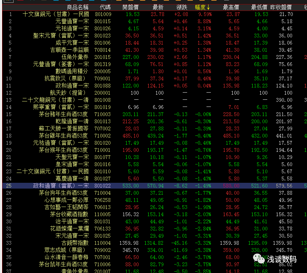Select the 咸平元寶一宋 row
307x273 pixels.
155,43
